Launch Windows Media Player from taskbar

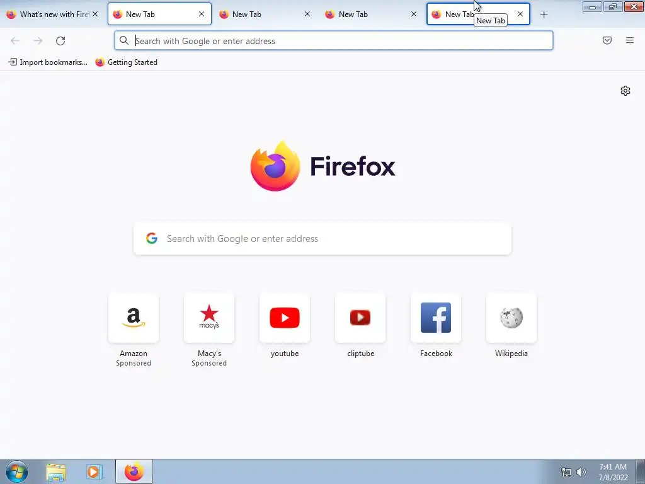(x=94, y=472)
